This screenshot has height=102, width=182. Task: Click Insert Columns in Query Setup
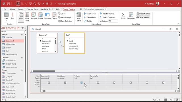[107, 14]
